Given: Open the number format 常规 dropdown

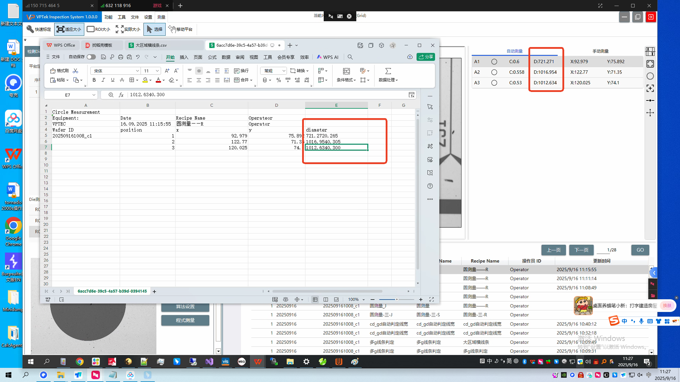Looking at the screenshot, I should [x=284, y=71].
